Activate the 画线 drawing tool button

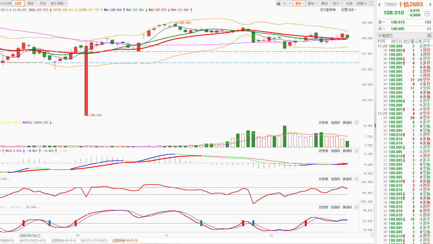tap(325, 3)
